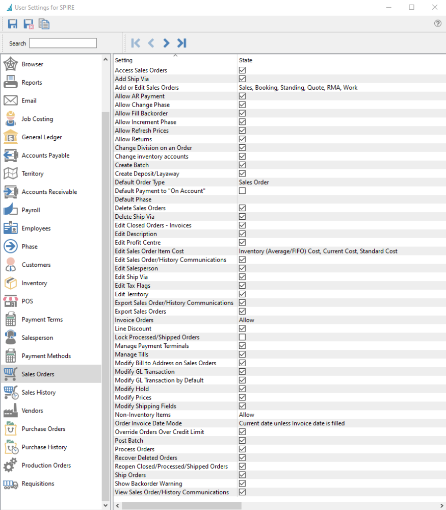Select Vendors in sidebar
The image size is (446, 510).
(x=51, y=411)
